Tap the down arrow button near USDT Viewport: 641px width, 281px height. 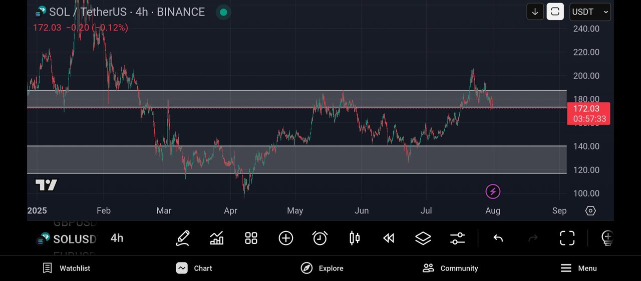[x=535, y=11]
